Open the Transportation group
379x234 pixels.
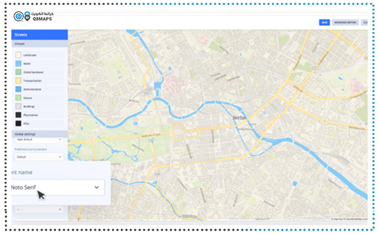click(40, 81)
